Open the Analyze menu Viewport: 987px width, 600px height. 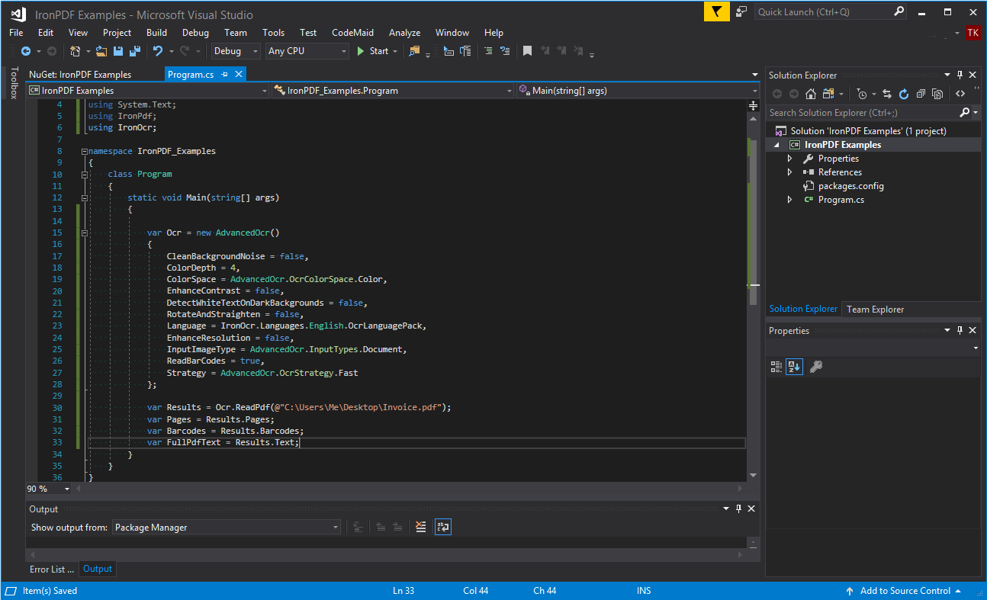point(404,32)
